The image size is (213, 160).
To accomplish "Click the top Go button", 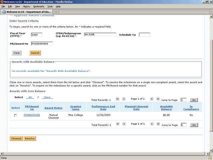I will click(x=194, y=100).
